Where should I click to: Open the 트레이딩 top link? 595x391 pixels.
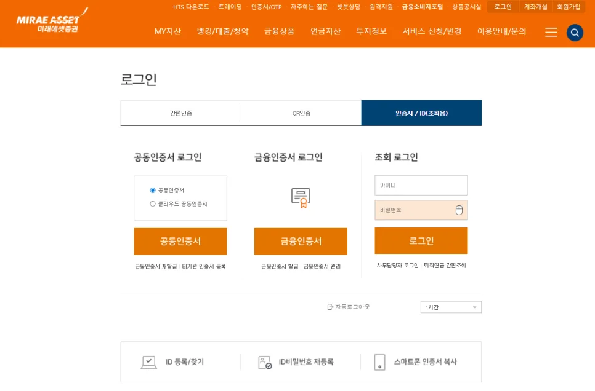(x=230, y=7)
